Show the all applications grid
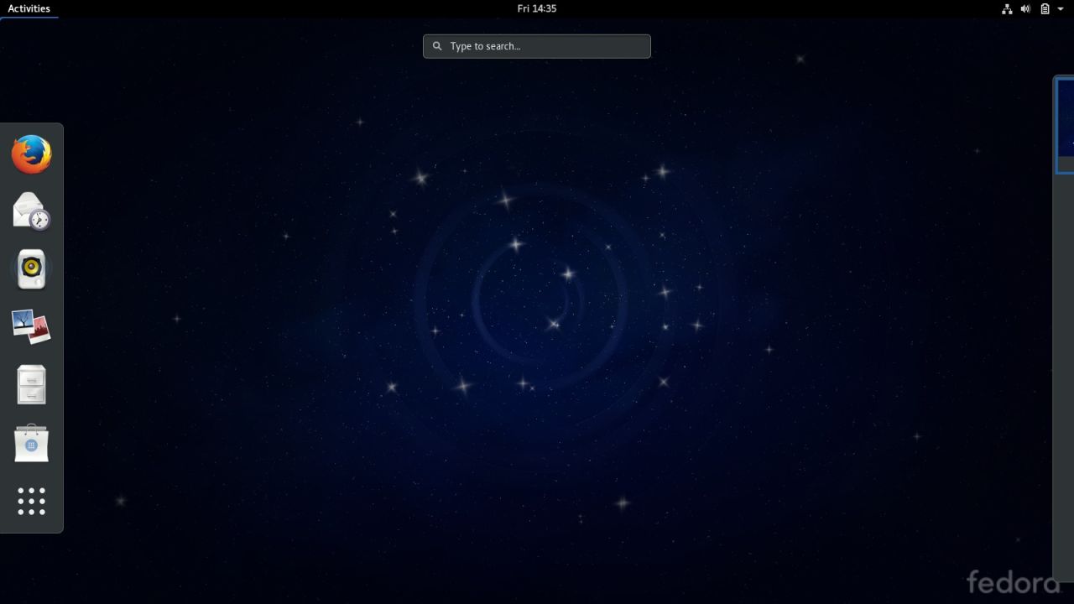Screen dimensions: 1074x604 coord(31,501)
